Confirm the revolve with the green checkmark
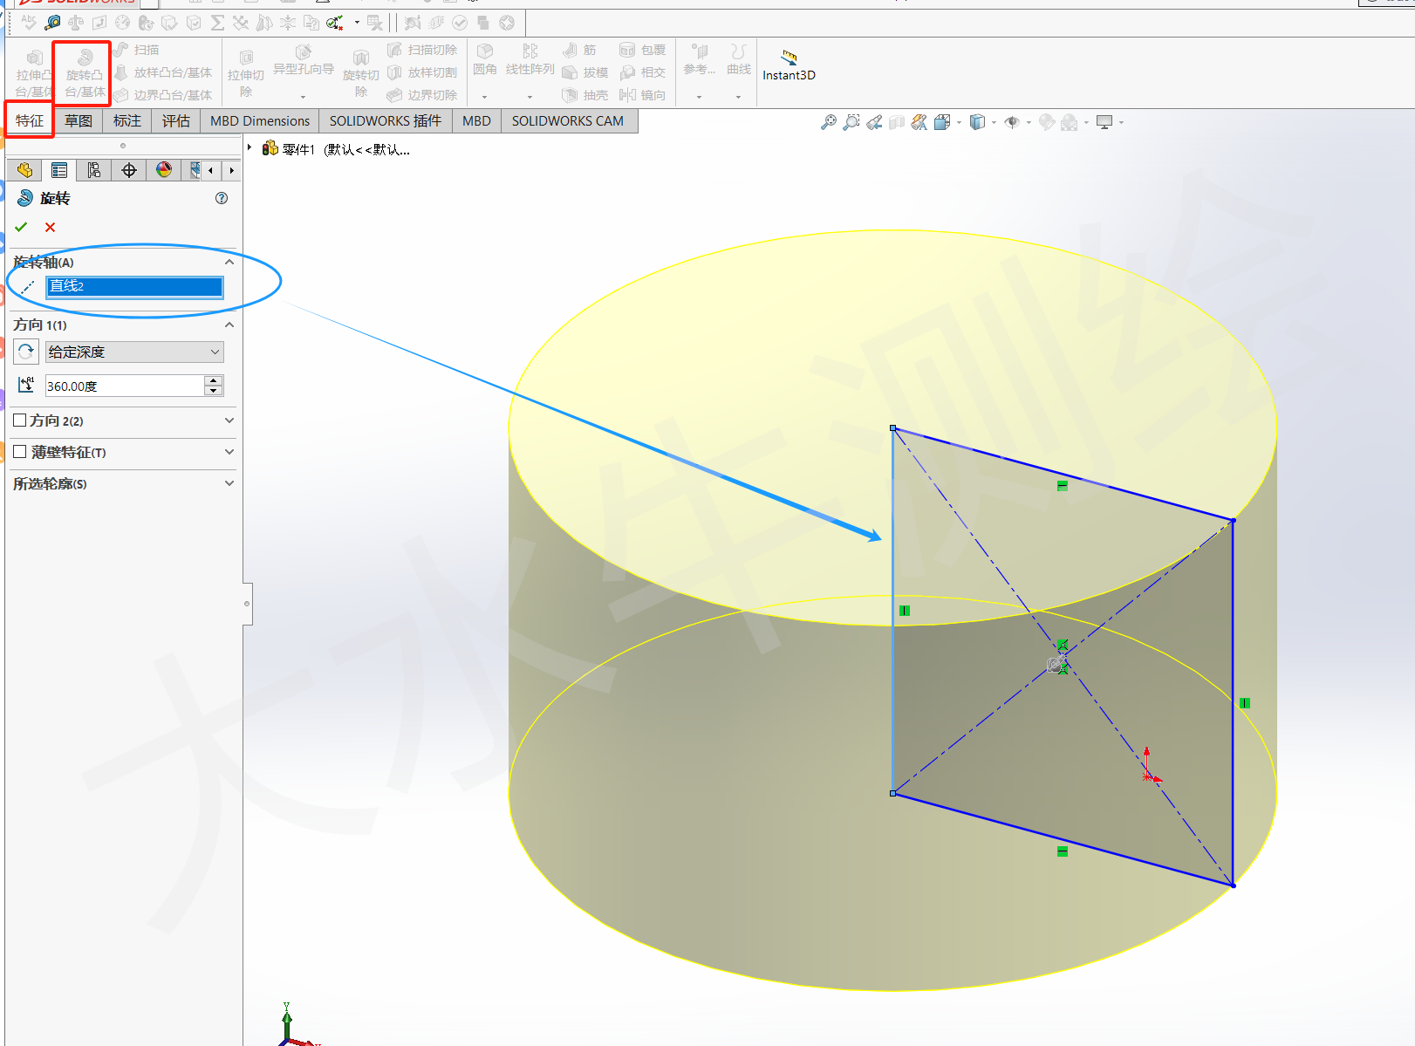 pos(20,227)
